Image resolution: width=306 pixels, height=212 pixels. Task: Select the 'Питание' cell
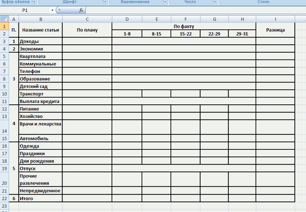41,109
